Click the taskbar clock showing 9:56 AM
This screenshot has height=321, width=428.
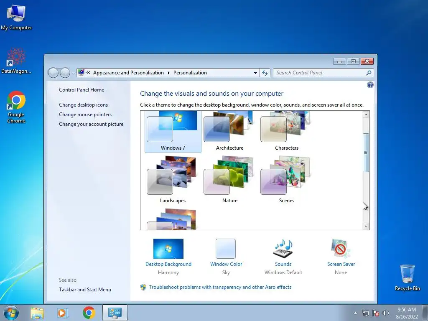pyautogui.click(x=407, y=313)
